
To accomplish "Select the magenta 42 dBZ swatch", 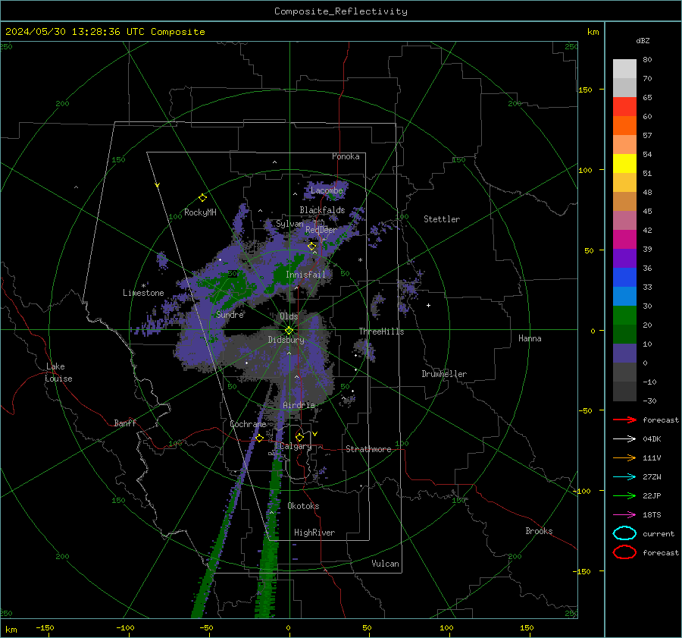I will [x=624, y=239].
